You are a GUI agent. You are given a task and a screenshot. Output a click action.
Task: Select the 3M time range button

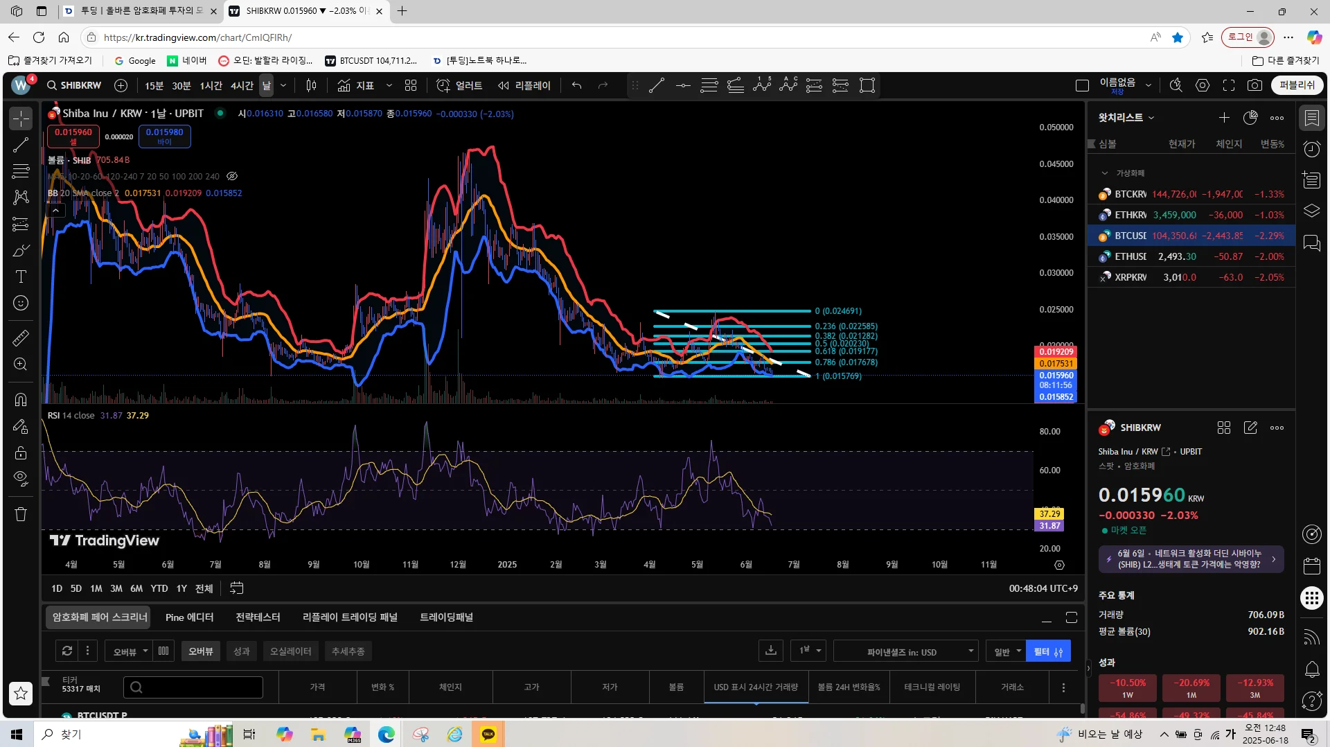(x=116, y=588)
